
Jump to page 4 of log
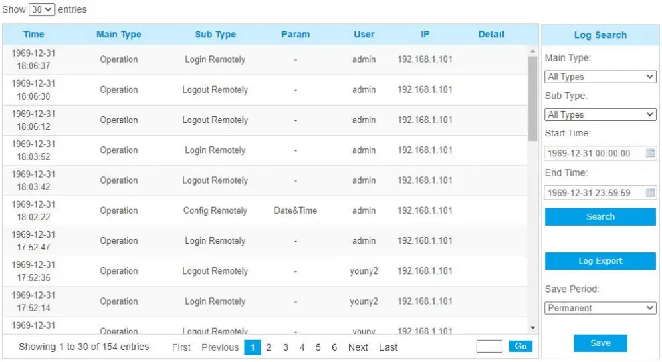(x=302, y=347)
